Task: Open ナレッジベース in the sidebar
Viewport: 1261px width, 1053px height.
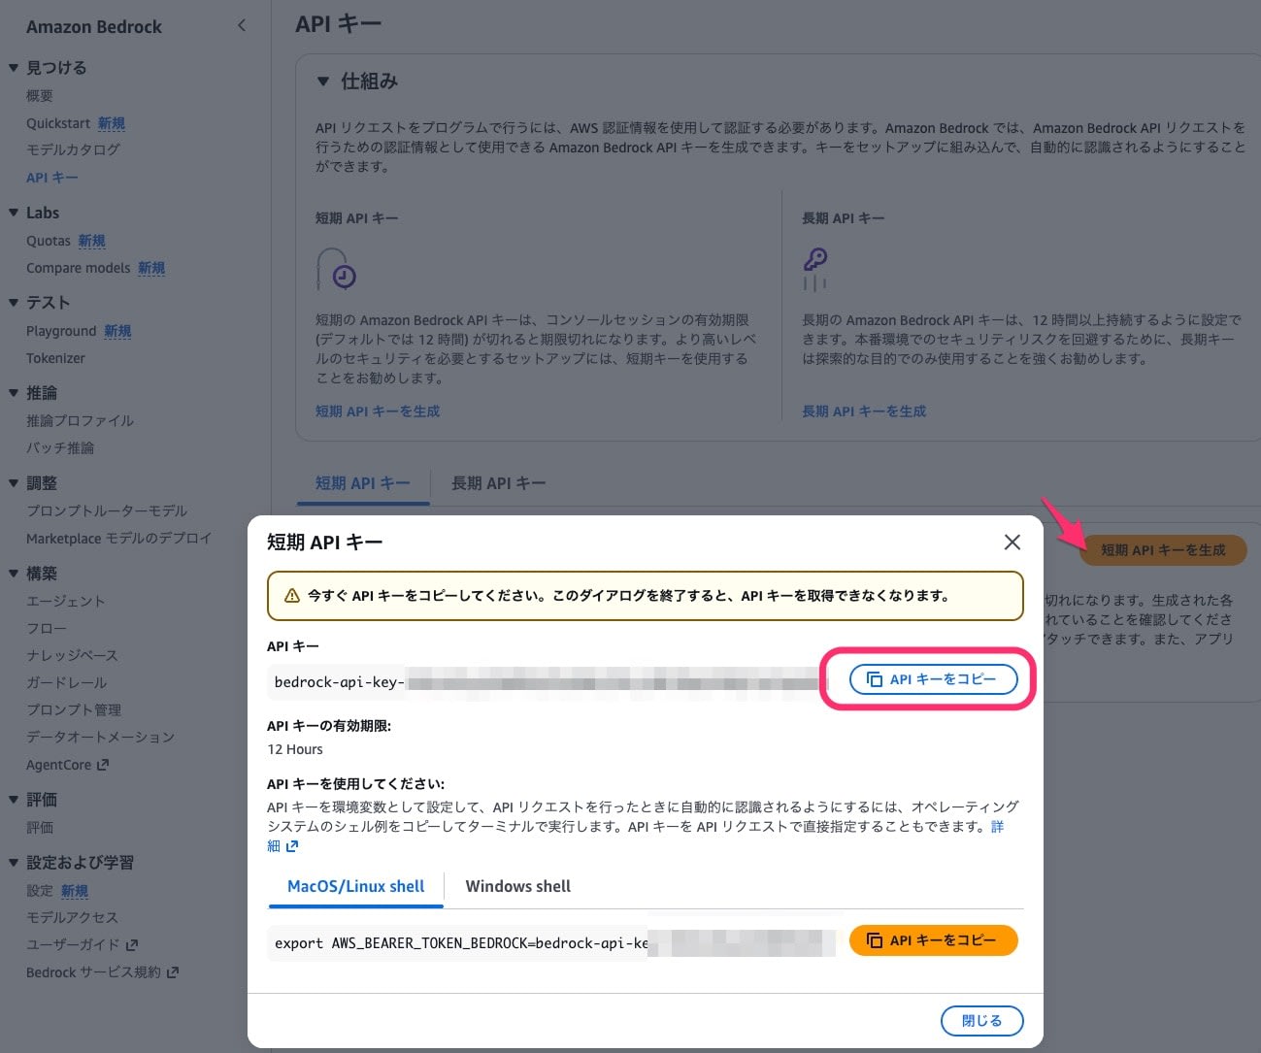Action: point(72,655)
